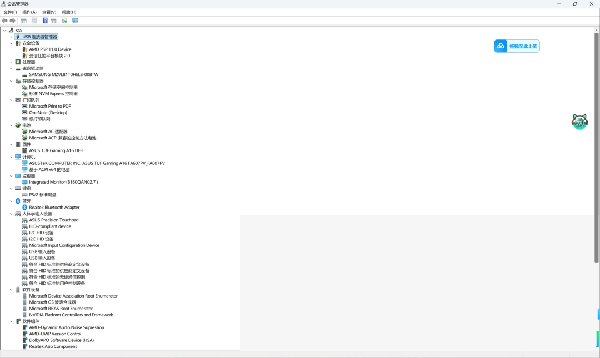600x358 pixels.
Task: Select PS/2 标准键盘 device
Action: pyautogui.click(x=43, y=195)
